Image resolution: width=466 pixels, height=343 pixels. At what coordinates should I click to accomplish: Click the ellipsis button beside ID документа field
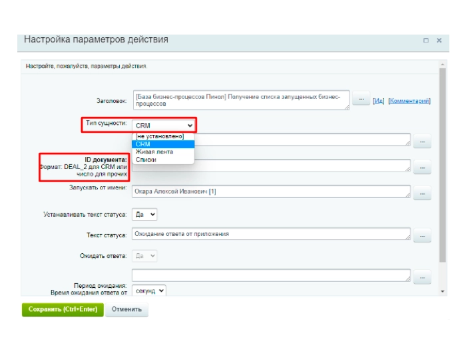click(421, 168)
